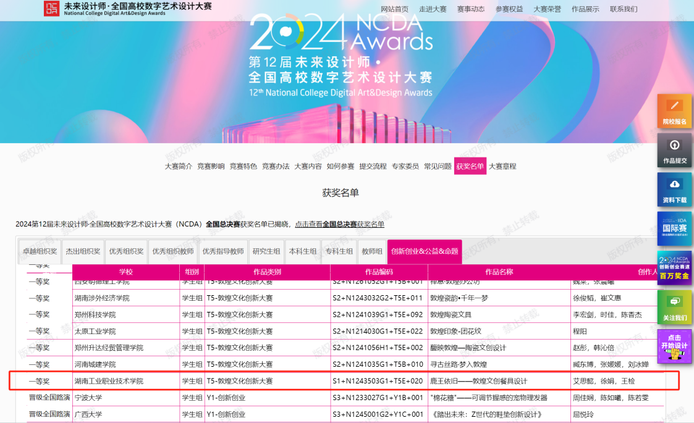This screenshot has width=694, height=423.
Task: Open the 大赛章程 sub-navigation link
Action: tap(502, 166)
